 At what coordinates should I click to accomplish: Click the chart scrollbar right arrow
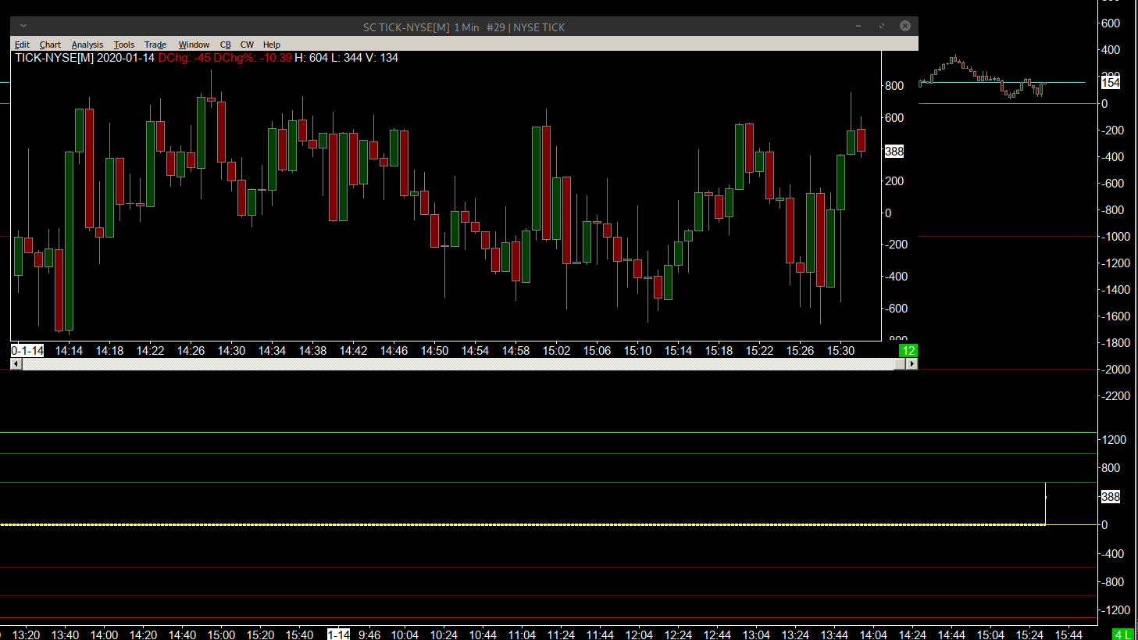click(911, 364)
